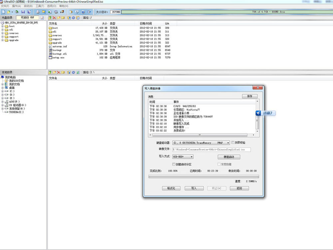
Task: Expand the support folder in the disc tree
Action: (3, 37)
